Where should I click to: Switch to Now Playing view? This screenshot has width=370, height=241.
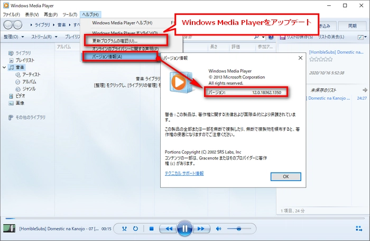tap(359, 229)
